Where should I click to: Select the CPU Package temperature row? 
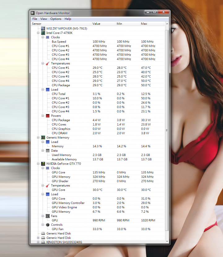click(x=98, y=85)
